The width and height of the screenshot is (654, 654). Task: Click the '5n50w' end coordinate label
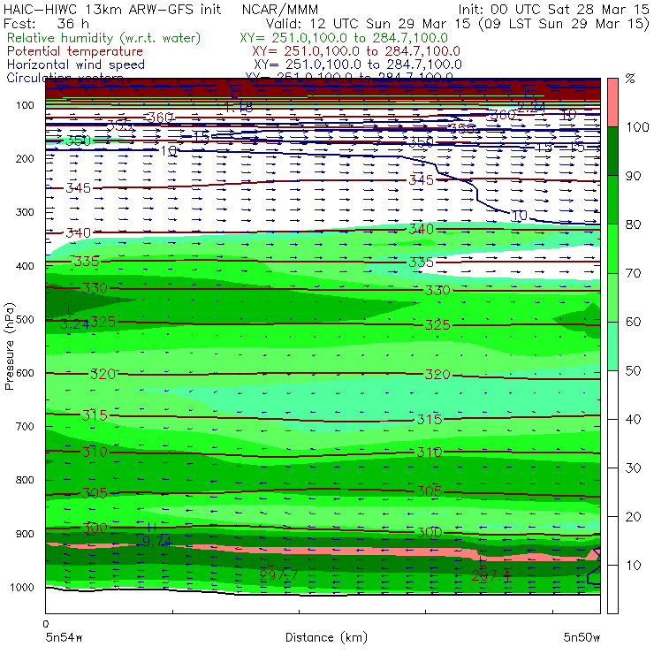[582, 638]
